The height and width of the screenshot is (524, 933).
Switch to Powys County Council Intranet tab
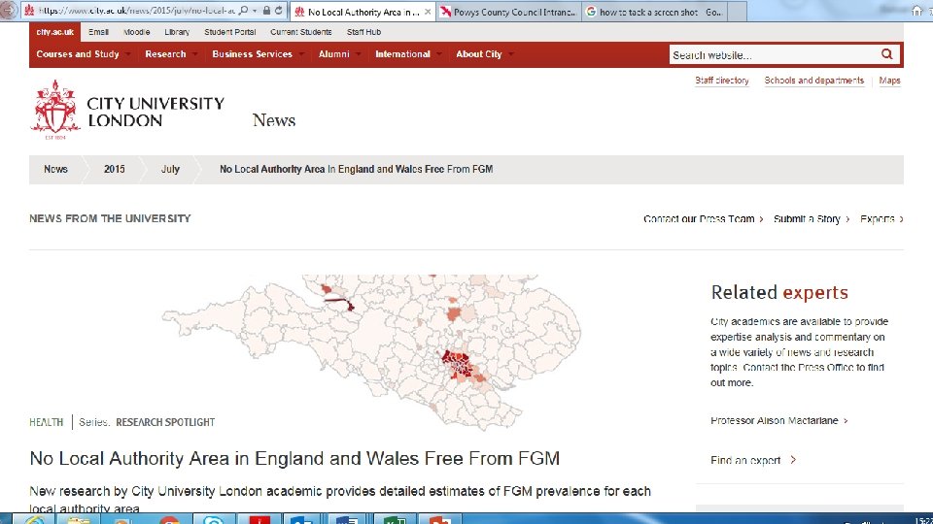pyautogui.click(x=508, y=12)
